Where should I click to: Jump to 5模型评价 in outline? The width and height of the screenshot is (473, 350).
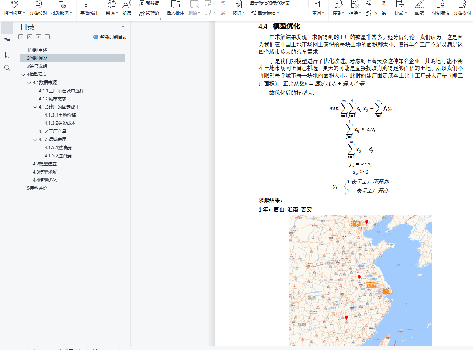pyautogui.click(x=37, y=188)
